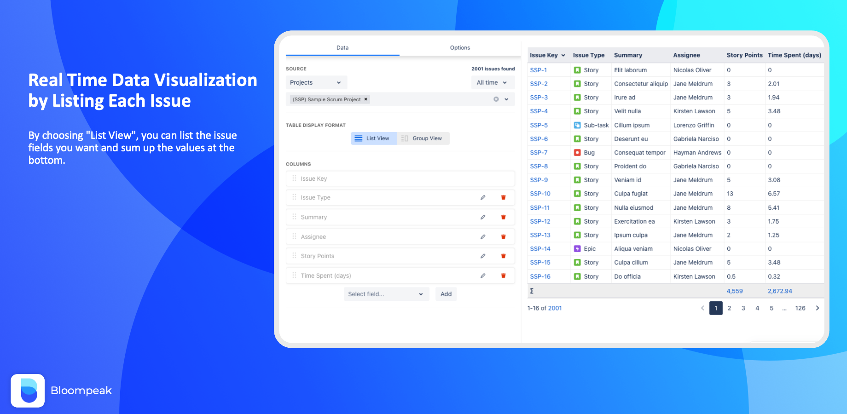
Task: Open issue SSP-16
Action: (540, 276)
